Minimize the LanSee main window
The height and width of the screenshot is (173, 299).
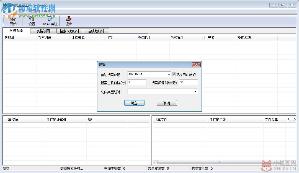274,5
